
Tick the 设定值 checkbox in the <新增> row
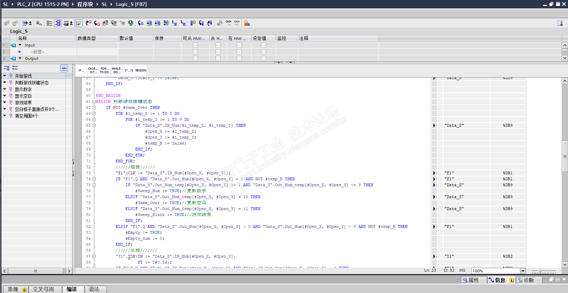[264, 52]
